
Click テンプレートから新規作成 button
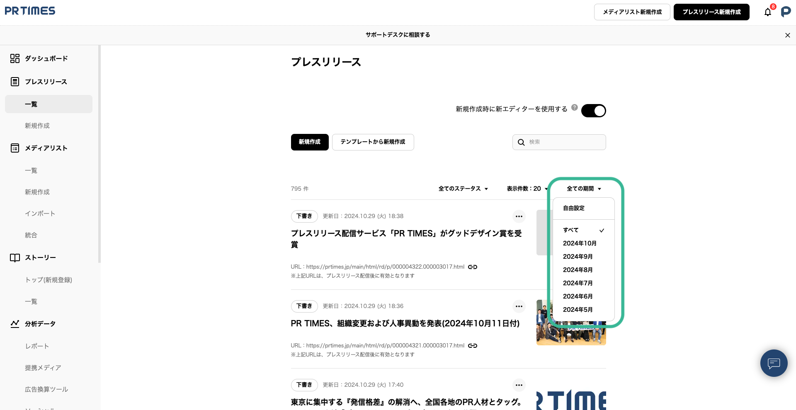tap(373, 142)
